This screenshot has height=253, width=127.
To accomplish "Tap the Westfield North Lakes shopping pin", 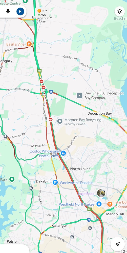I will click(99, 204).
